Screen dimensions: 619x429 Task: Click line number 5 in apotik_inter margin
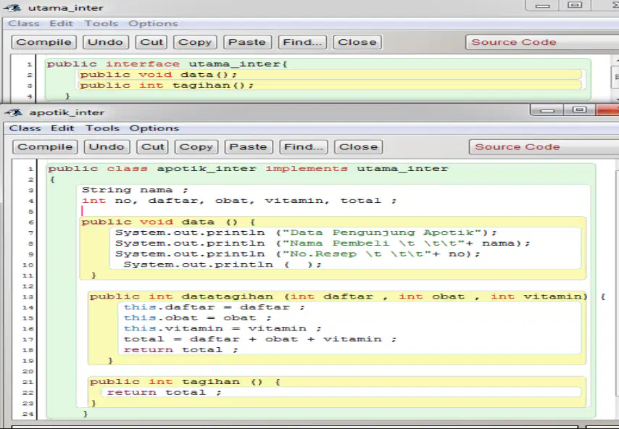click(30, 212)
